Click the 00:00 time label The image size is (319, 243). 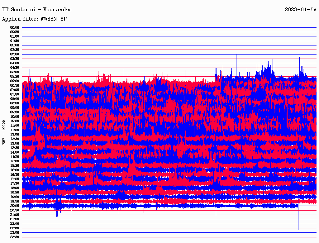[x=15, y=27]
